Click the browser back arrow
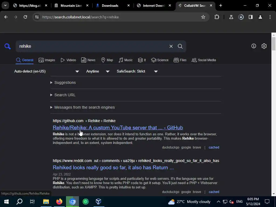This screenshot has height=207, width=276. click(x=6, y=17)
